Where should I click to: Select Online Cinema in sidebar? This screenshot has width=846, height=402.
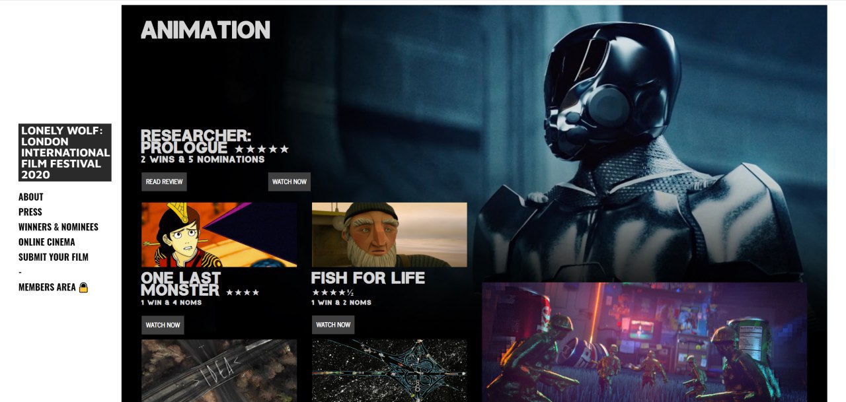(47, 242)
